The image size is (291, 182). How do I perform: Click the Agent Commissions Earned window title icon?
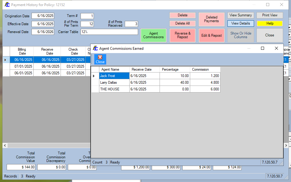pyautogui.click(x=95, y=49)
